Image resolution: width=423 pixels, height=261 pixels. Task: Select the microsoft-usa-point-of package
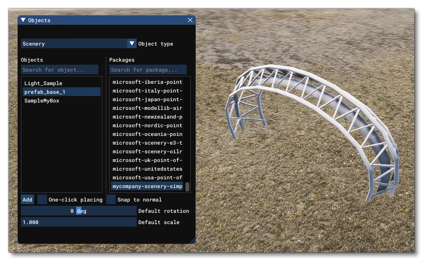(x=147, y=178)
